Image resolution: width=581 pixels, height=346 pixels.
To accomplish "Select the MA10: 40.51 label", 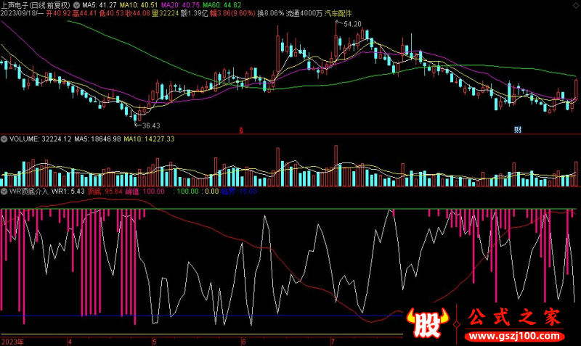I will (139, 5).
